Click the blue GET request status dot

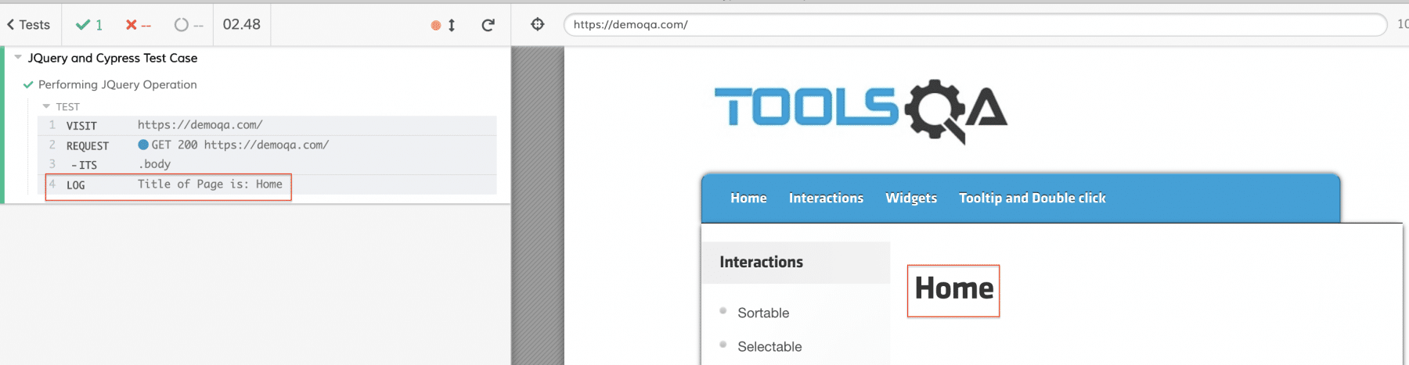click(143, 145)
